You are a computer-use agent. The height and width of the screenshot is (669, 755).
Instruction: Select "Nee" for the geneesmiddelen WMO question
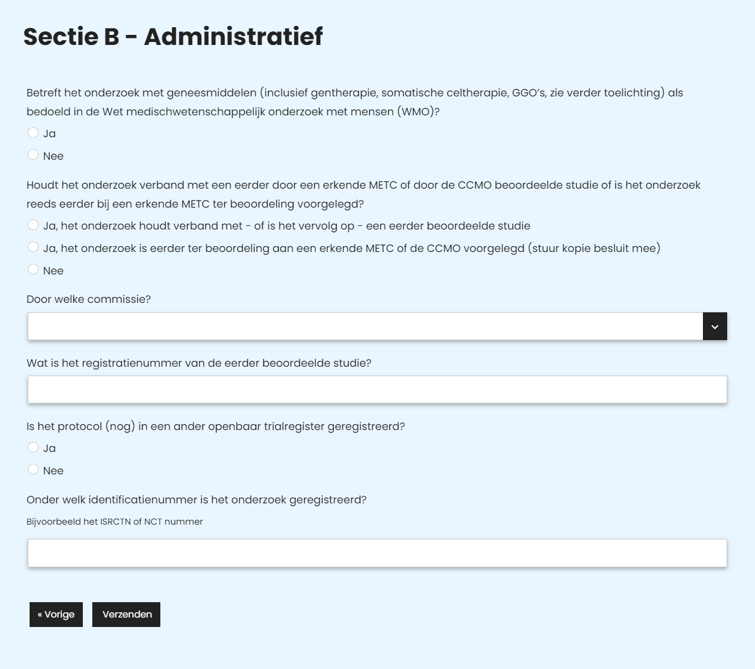[x=34, y=154]
